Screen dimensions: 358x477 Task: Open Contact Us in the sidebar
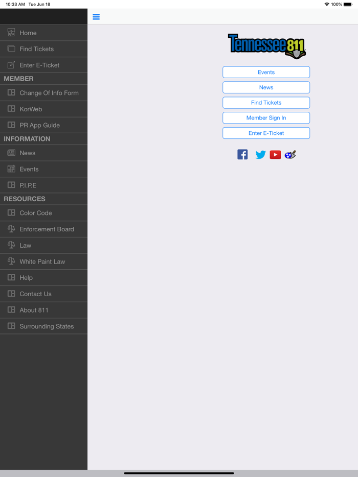click(x=43, y=294)
